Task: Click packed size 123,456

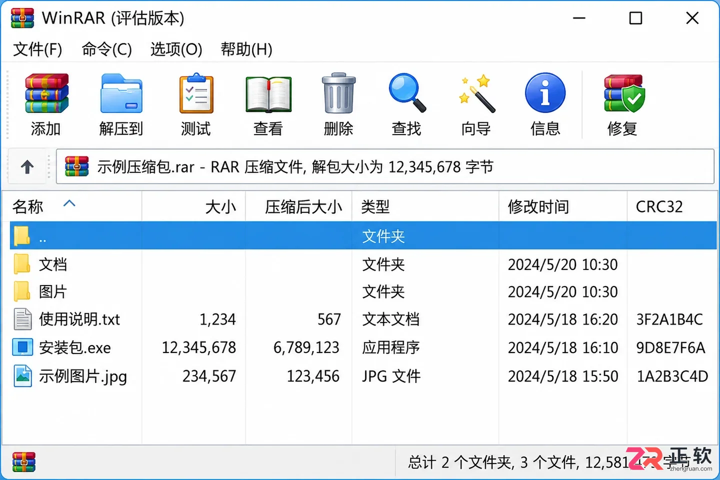Action: pyautogui.click(x=313, y=376)
